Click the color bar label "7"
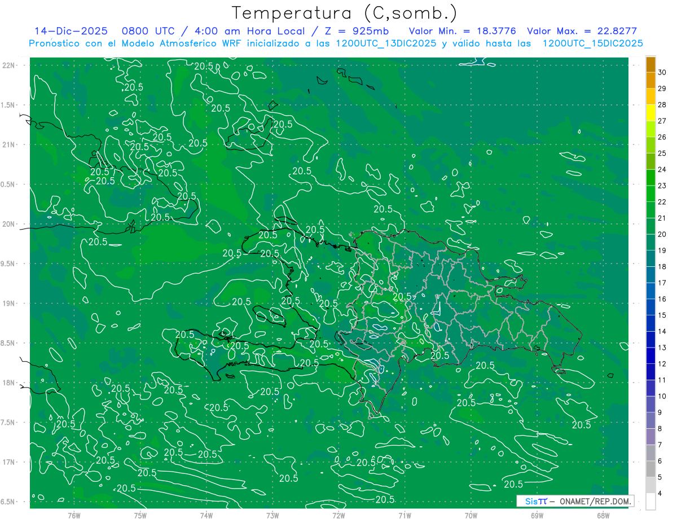677x523 pixels. pyautogui.click(x=660, y=445)
